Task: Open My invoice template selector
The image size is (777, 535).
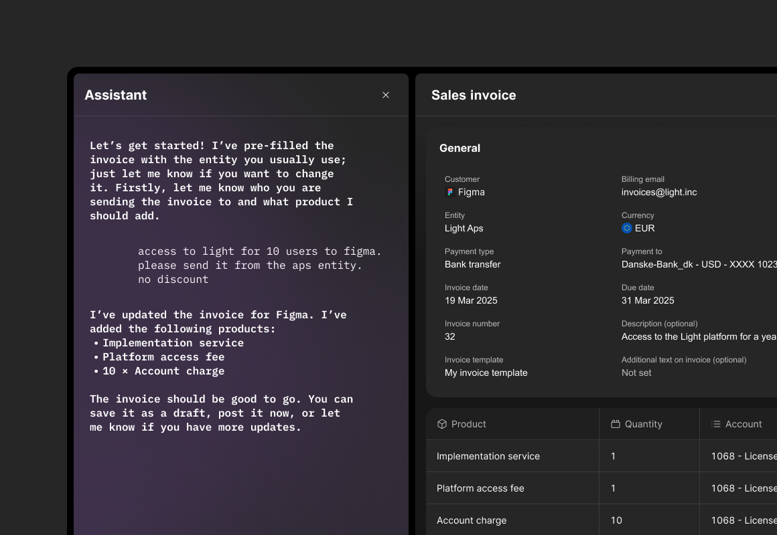Action: [x=486, y=373]
